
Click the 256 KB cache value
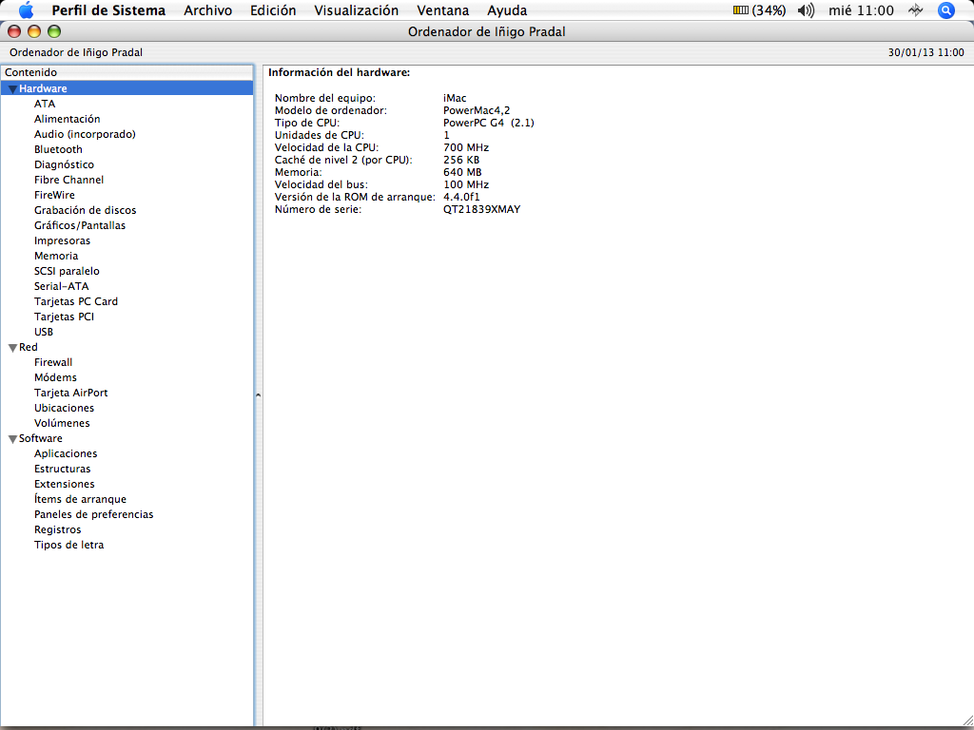461,160
